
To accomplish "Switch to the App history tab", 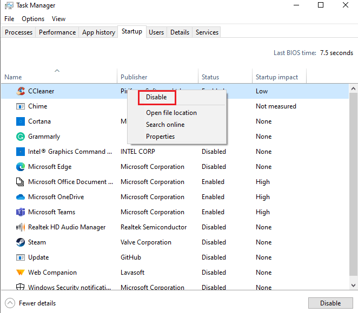I will click(x=98, y=32).
